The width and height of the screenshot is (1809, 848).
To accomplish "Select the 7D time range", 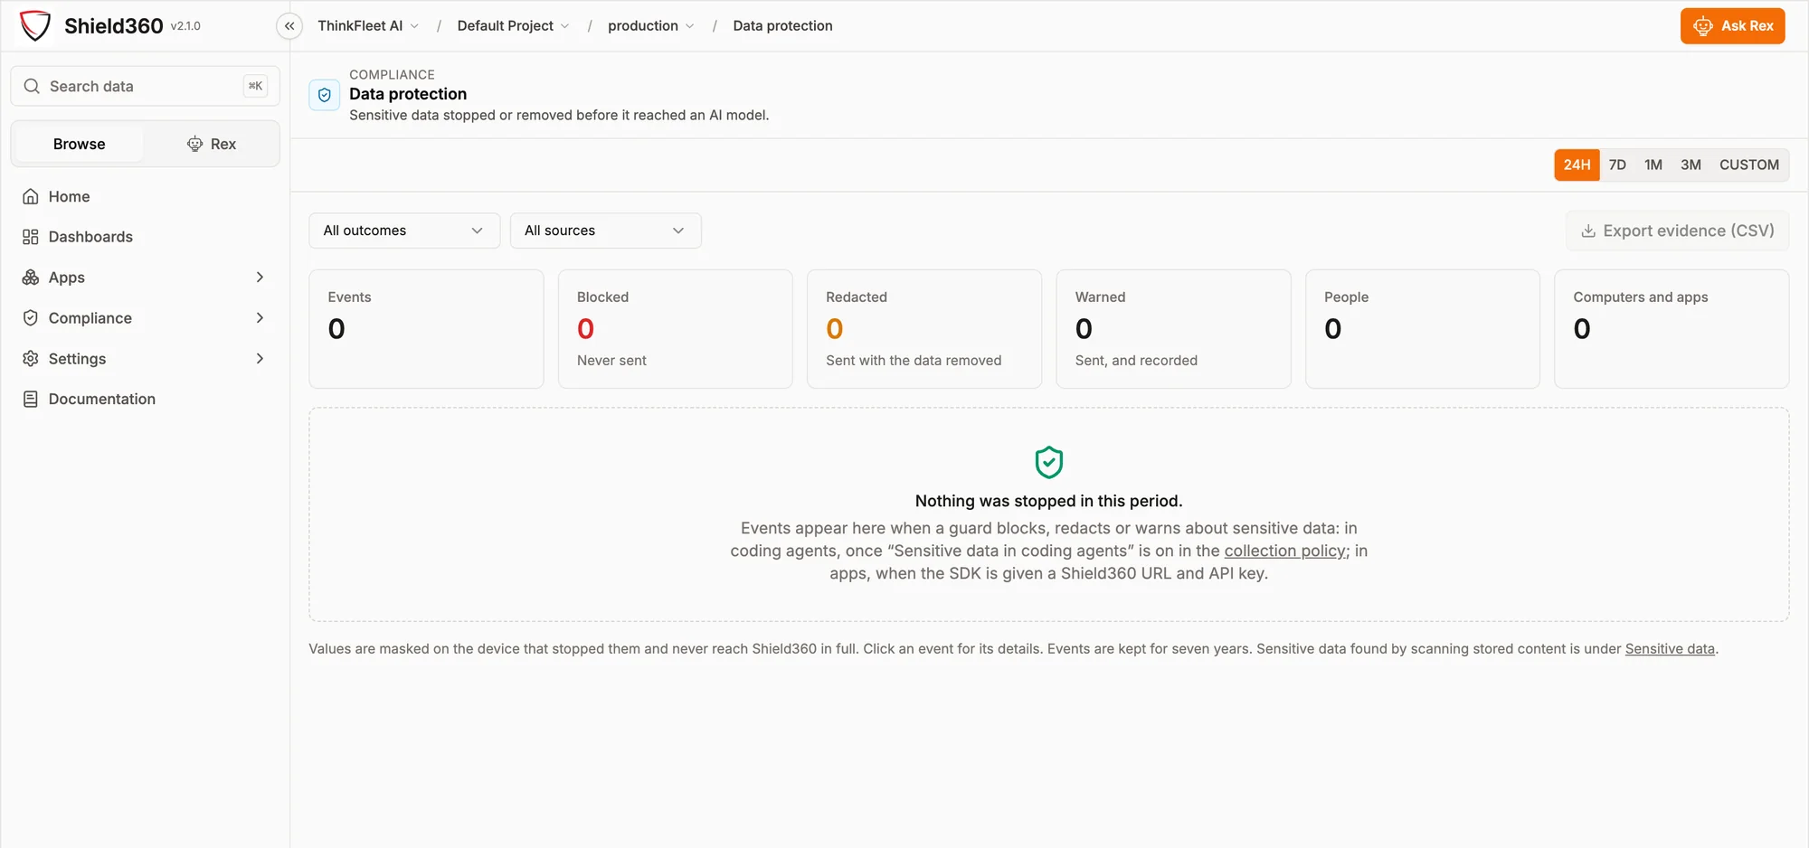I will click(1617, 165).
